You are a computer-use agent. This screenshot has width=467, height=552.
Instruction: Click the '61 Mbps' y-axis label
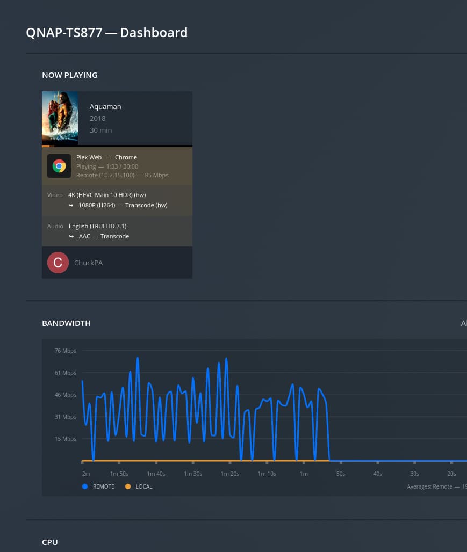pyautogui.click(x=66, y=373)
